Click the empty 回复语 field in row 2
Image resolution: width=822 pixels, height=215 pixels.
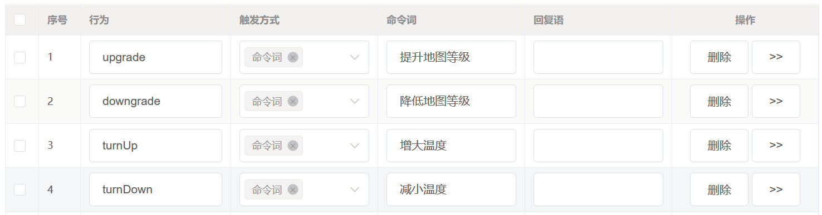[x=598, y=101]
